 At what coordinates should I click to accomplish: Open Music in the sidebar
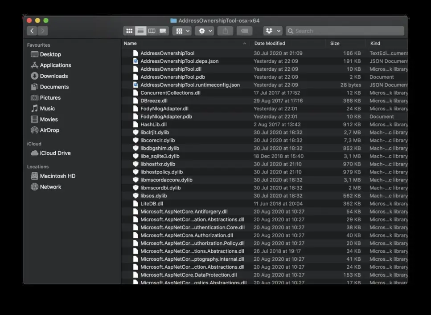tap(43, 109)
